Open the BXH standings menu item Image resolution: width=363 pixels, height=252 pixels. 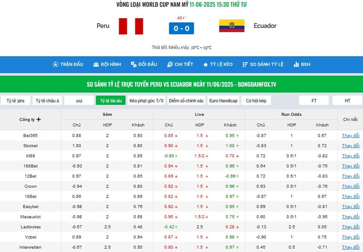point(302,64)
